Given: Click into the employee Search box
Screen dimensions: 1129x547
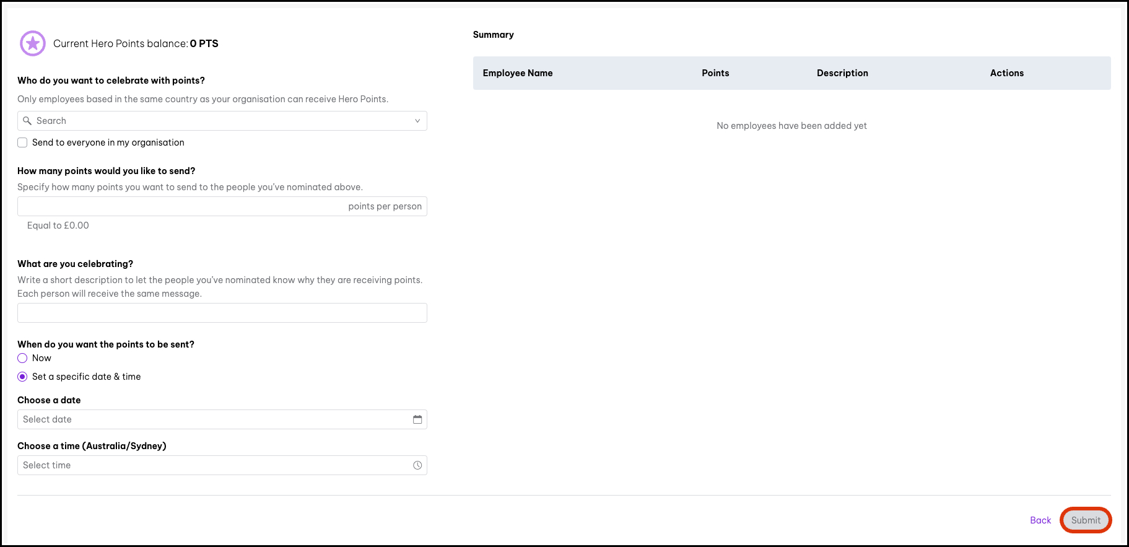Looking at the screenshot, I should (217, 121).
